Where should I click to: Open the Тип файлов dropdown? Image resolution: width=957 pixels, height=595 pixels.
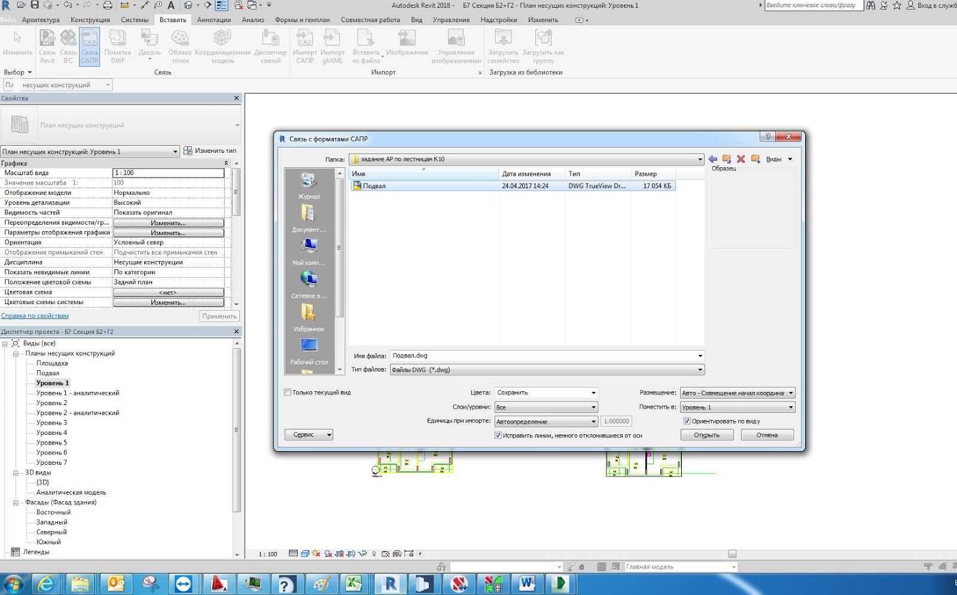click(547, 370)
